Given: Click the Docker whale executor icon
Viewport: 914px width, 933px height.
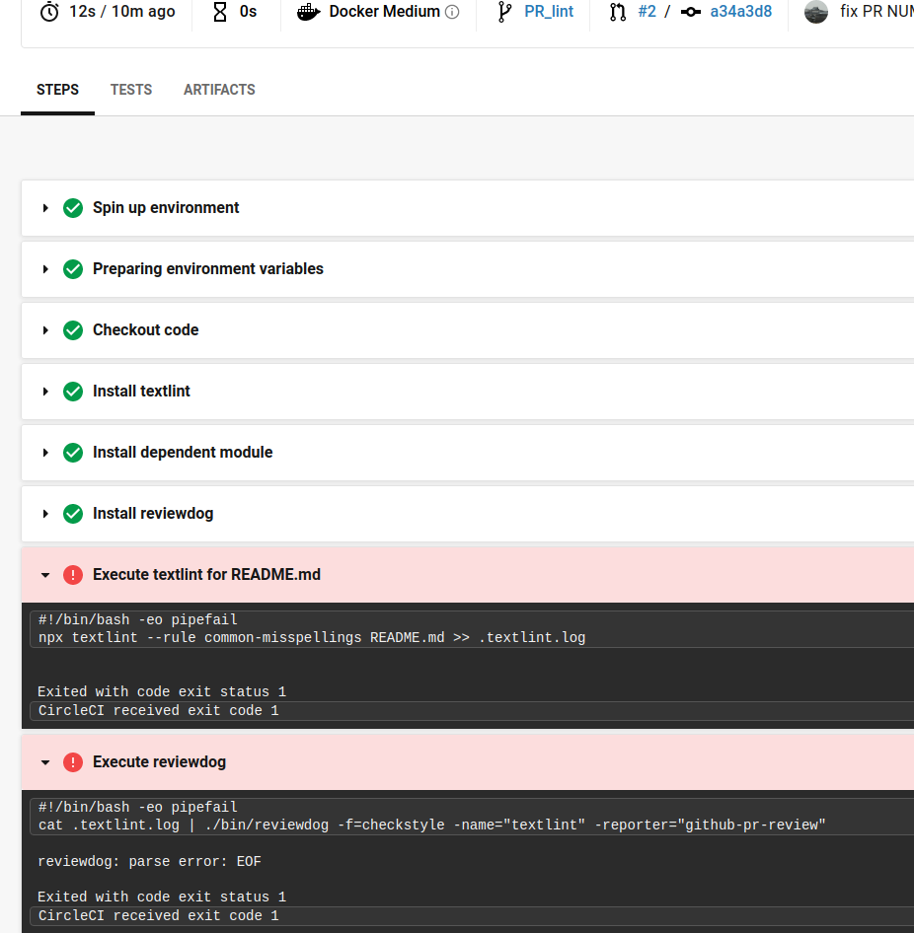Looking at the screenshot, I should (308, 11).
